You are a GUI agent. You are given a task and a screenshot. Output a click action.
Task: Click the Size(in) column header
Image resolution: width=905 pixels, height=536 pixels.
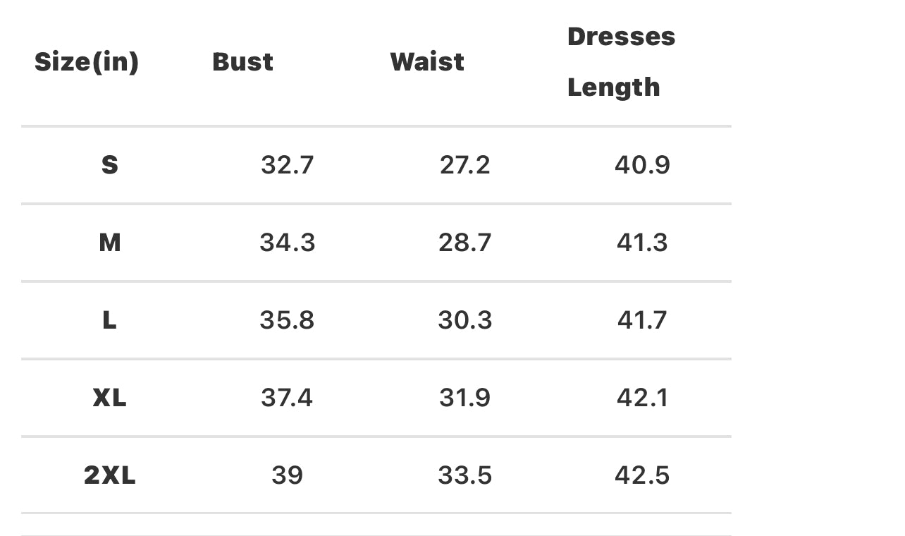[87, 62]
